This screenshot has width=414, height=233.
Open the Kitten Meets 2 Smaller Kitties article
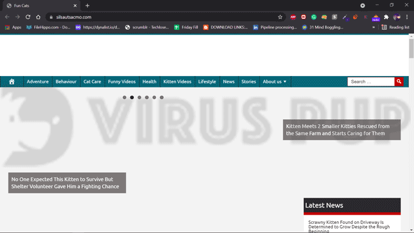tap(342, 130)
